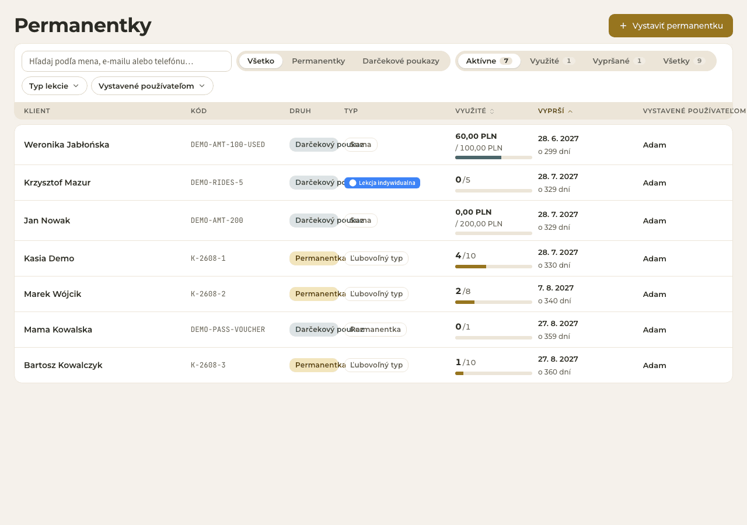
Task: Click Weronika Jabłońska's usage progress bar
Action: pos(494,157)
